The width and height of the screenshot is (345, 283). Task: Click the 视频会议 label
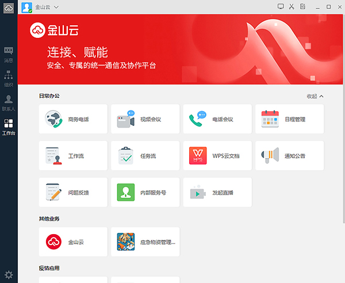click(151, 119)
